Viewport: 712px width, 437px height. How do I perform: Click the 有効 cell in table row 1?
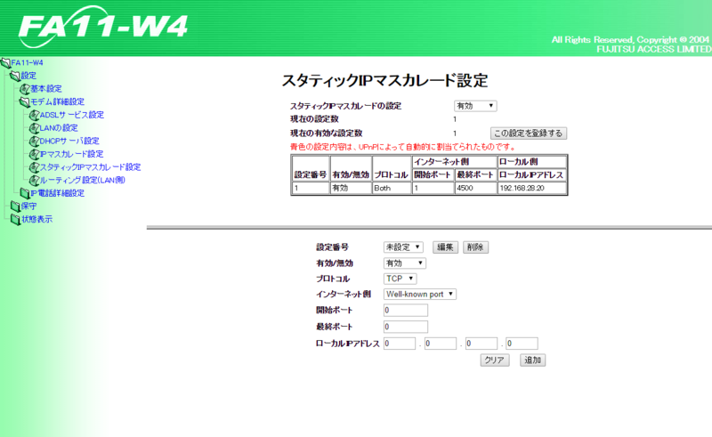[x=351, y=188]
